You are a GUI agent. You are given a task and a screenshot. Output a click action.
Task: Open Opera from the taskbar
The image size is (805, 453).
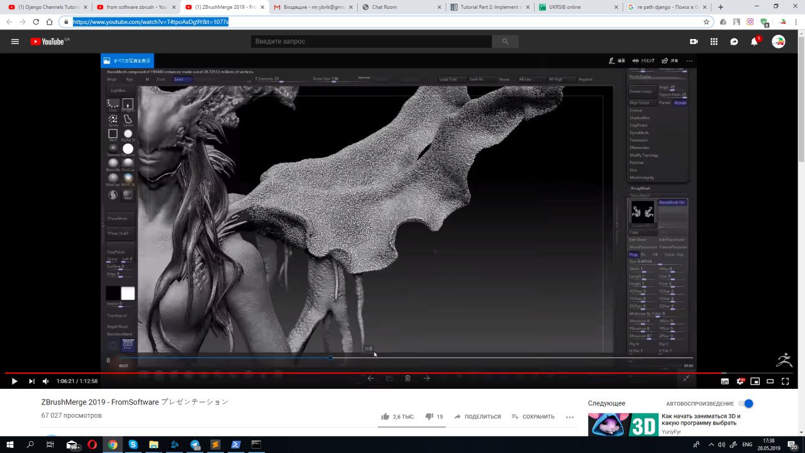pos(92,445)
